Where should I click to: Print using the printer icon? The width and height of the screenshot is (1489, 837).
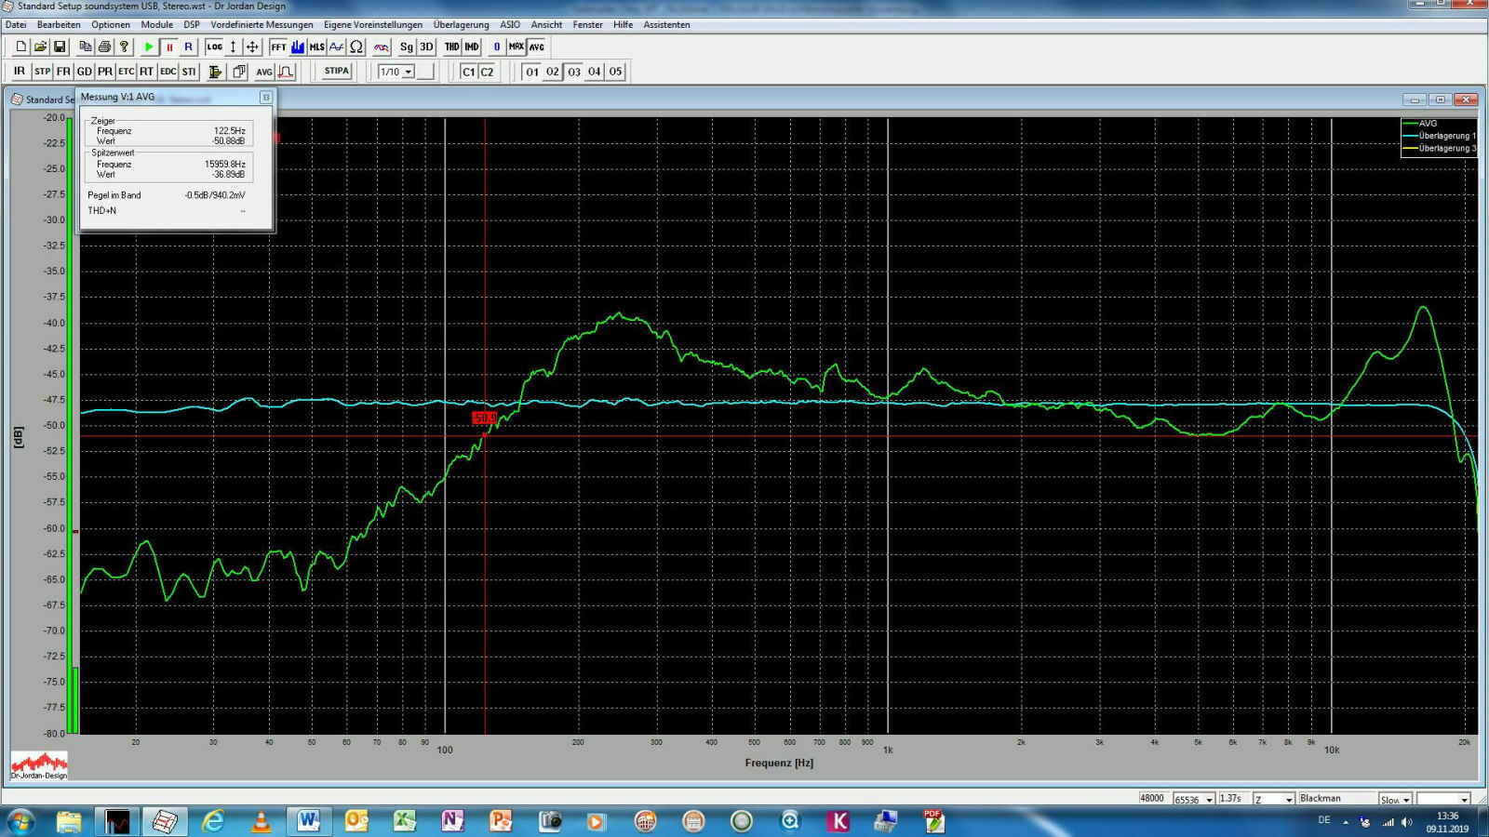click(x=104, y=46)
